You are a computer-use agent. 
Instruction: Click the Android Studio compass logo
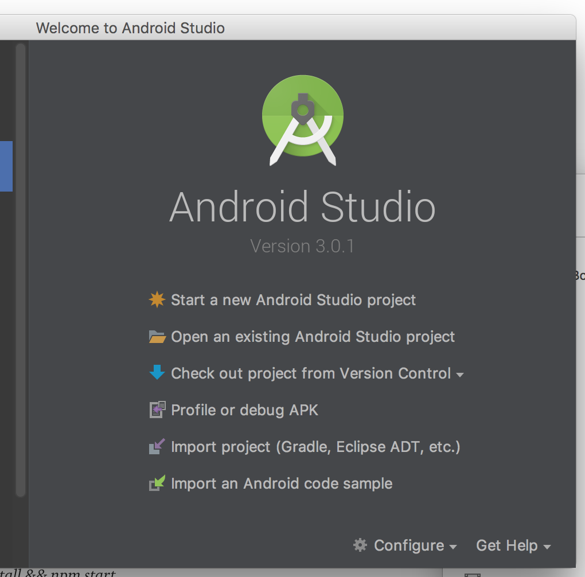tap(302, 119)
